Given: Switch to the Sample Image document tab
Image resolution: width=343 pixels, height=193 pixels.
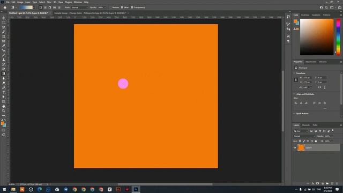Looking at the screenshot, I should 90,13.
